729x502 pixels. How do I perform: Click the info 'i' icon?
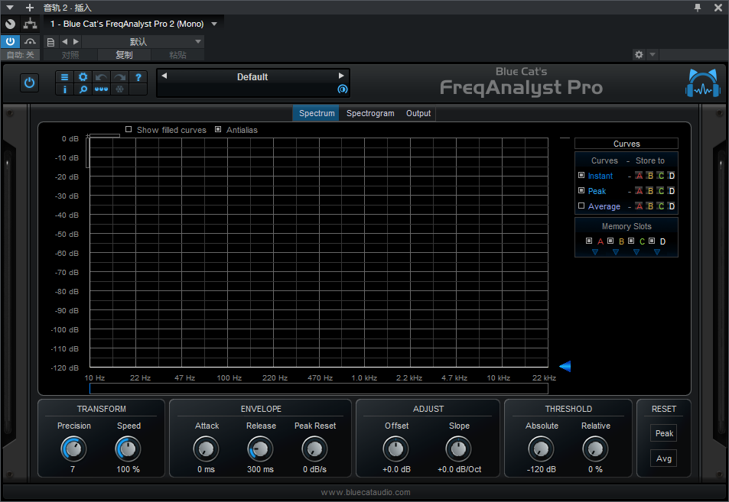click(64, 89)
